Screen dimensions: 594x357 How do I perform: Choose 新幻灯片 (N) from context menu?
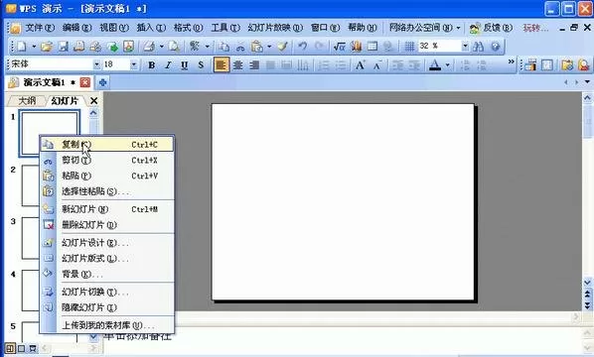click(107, 209)
